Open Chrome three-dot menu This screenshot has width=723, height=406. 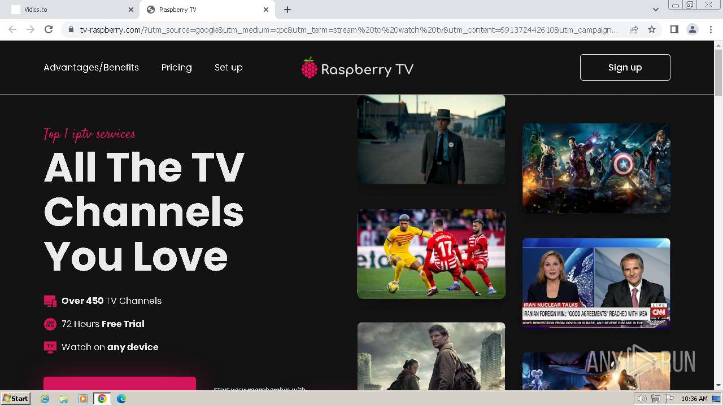[710, 29]
